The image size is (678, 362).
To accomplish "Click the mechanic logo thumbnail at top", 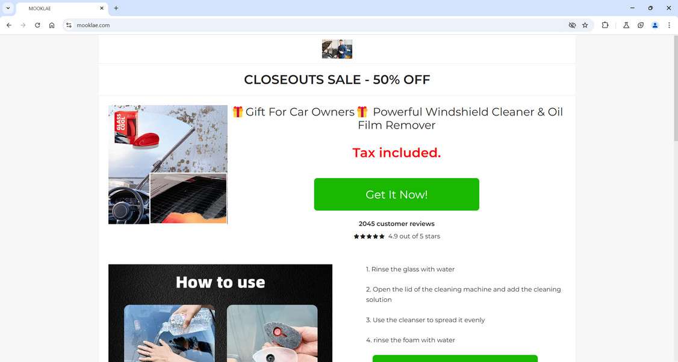I will [x=337, y=49].
